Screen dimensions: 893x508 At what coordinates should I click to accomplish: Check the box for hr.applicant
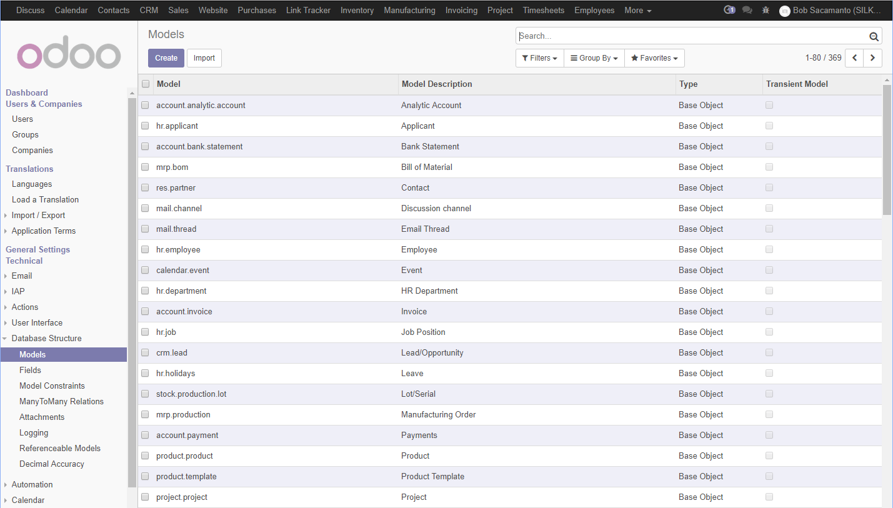pos(145,126)
